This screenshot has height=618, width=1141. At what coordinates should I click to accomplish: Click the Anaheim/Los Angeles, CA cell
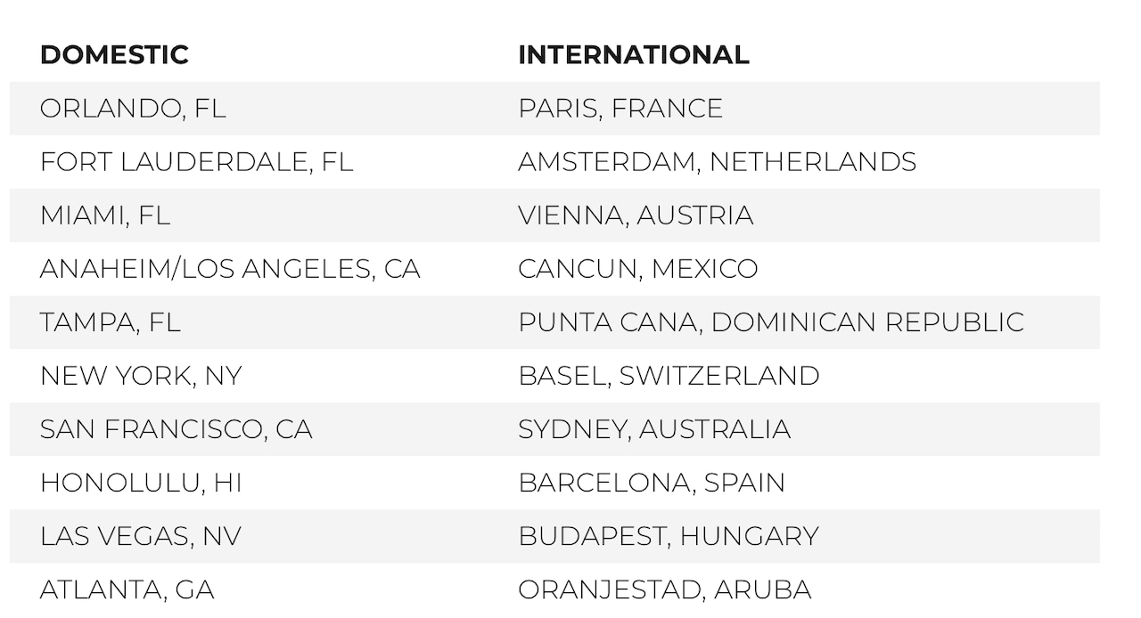[230, 269]
